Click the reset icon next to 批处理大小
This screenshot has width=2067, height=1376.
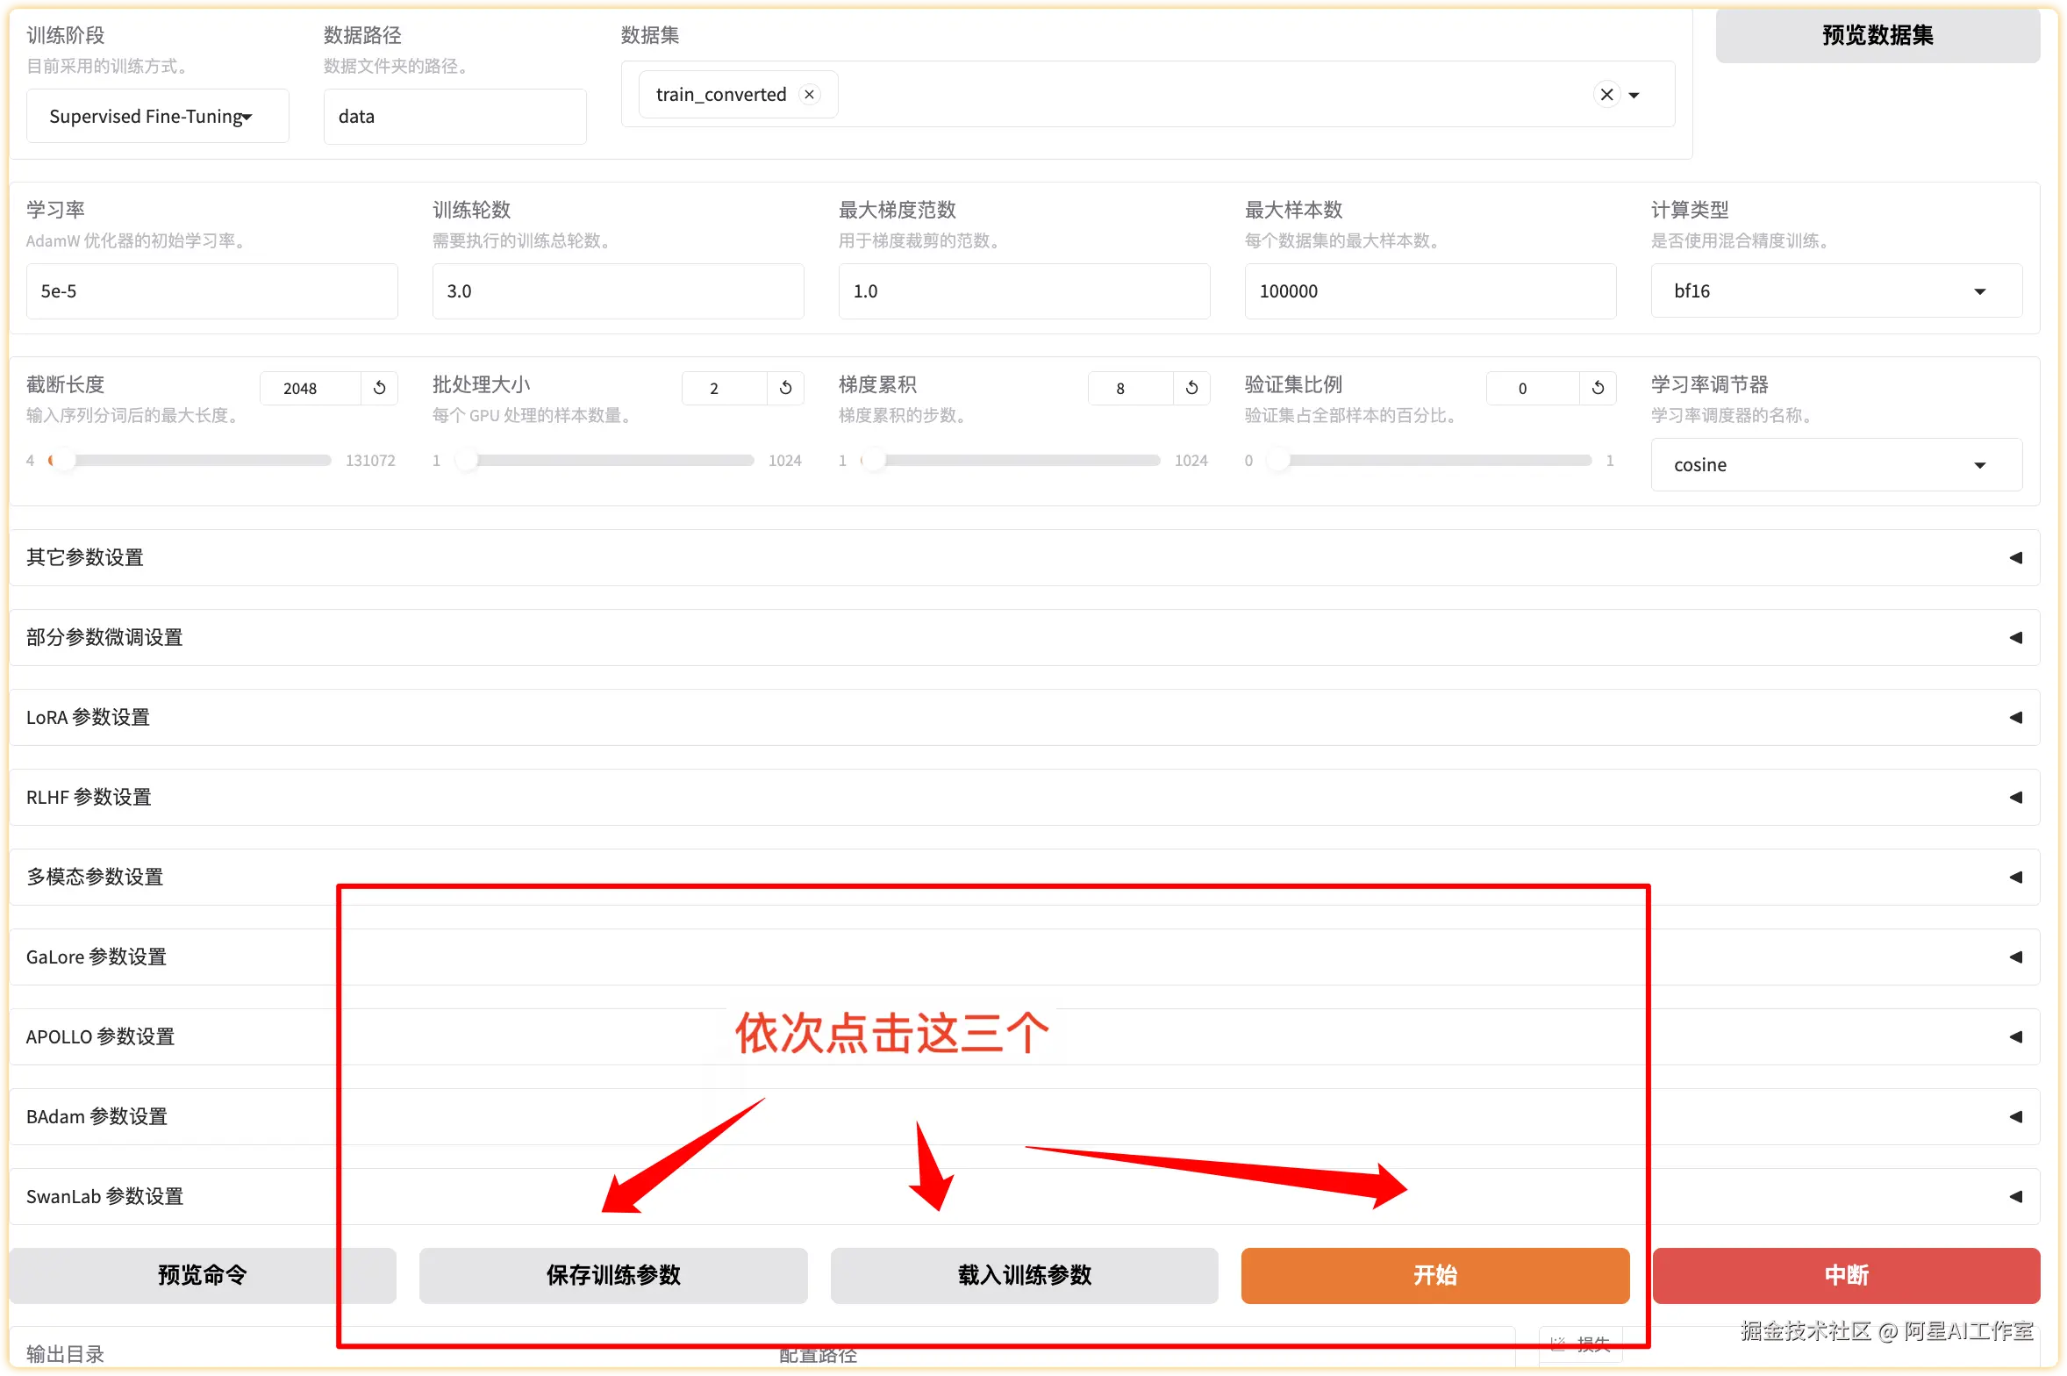[x=785, y=388]
